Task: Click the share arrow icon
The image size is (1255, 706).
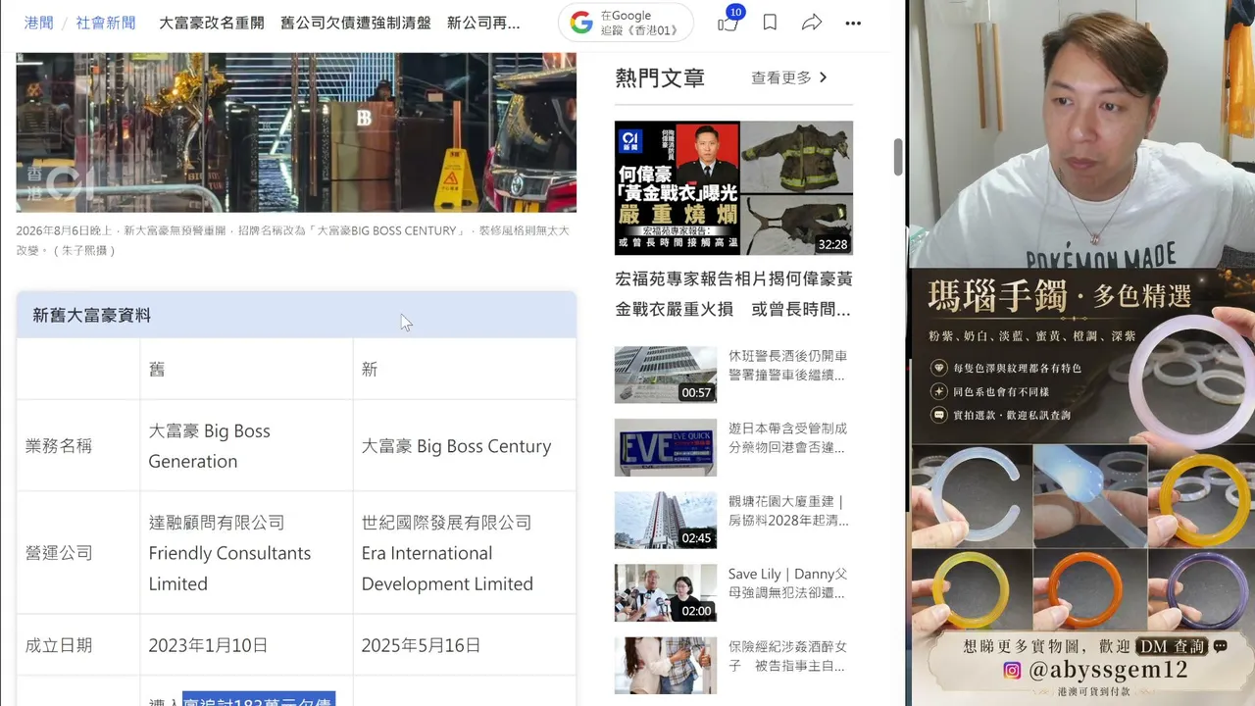Action: point(812,23)
